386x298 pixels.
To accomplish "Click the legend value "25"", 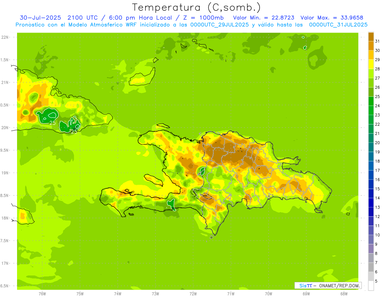I will [x=378, y=96].
